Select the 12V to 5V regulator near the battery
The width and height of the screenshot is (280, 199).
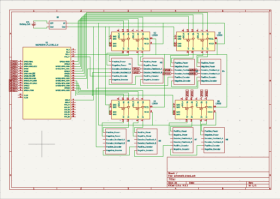[58, 24]
